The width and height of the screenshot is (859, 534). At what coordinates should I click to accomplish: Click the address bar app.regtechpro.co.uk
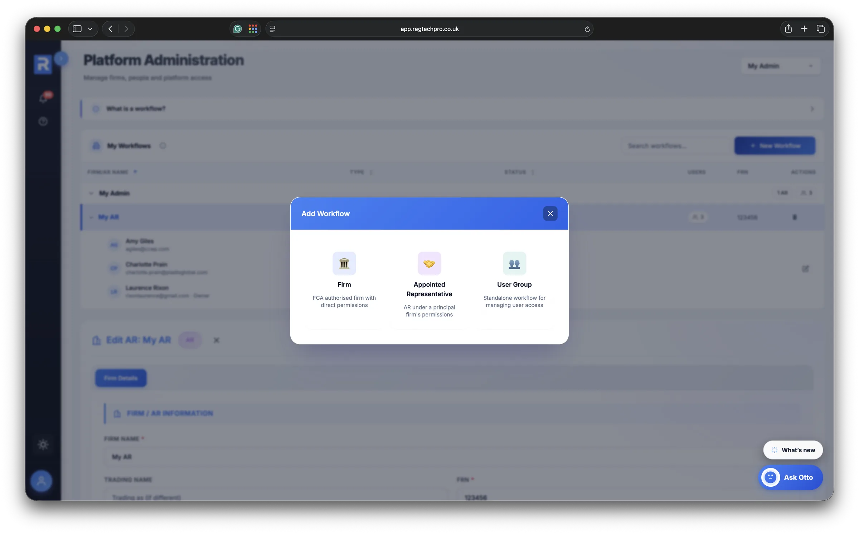[x=429, y=29]
